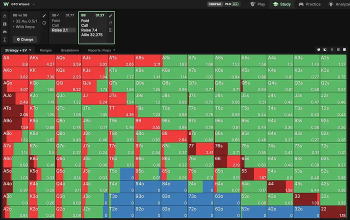This screenshot has height=220, width=350.
Task: Select the AA hand cell
Action: pyautogui.click(x=15, y=60)
